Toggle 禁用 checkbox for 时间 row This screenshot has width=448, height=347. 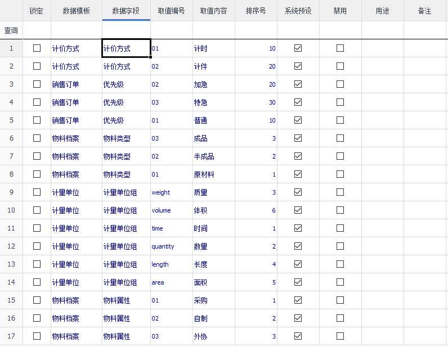point(340,228)
